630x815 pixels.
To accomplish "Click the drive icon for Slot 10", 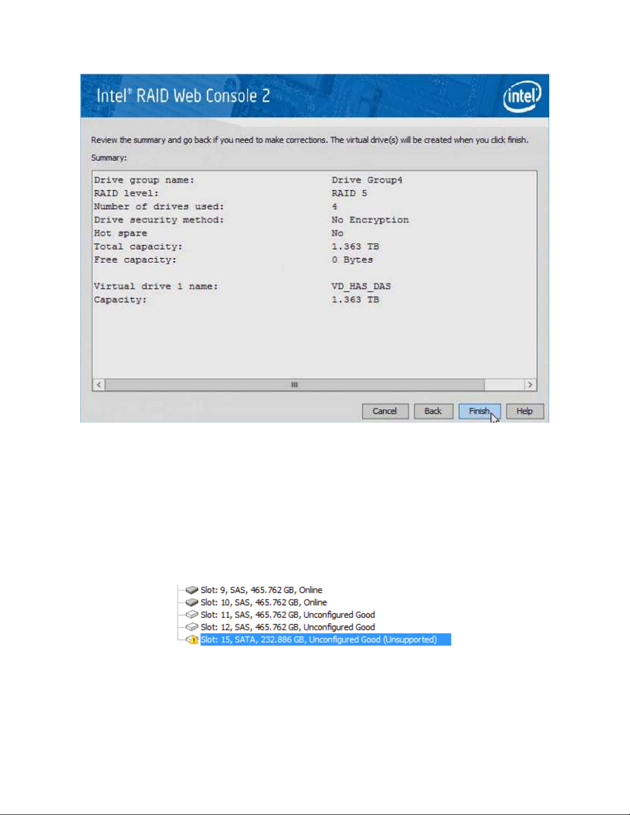I will (192, 602).
